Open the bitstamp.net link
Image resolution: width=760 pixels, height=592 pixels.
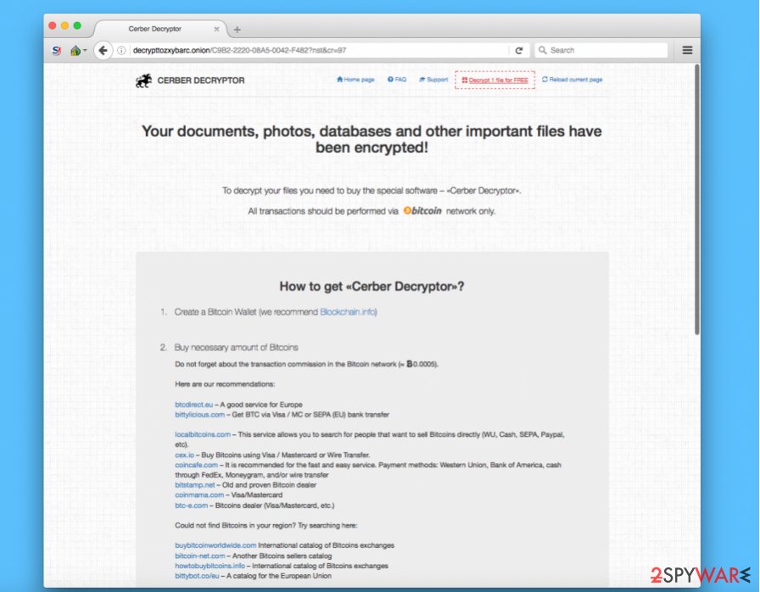(195, 485)
